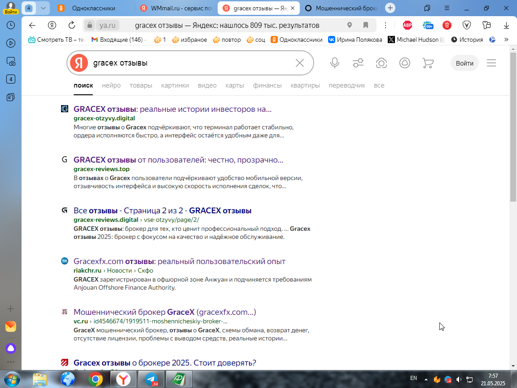
Task: Open все search categories
Action: coord(379,85)
